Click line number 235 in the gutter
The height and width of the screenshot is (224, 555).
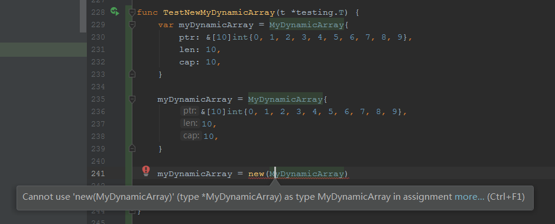(x=98, y=99)
